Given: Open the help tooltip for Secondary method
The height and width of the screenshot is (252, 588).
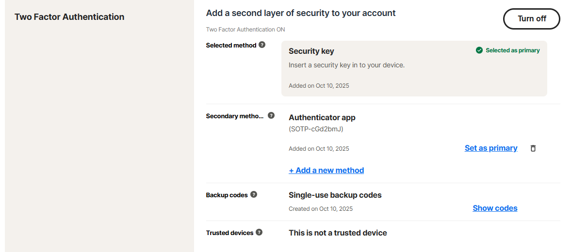Looking at the screenshot, I should click(271, 116).
